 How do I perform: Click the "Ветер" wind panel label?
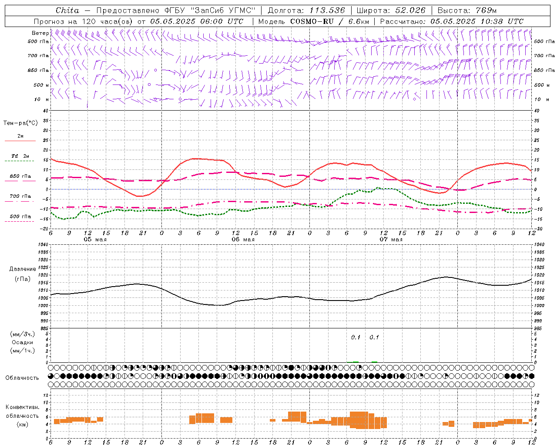[x=40, y=33]
